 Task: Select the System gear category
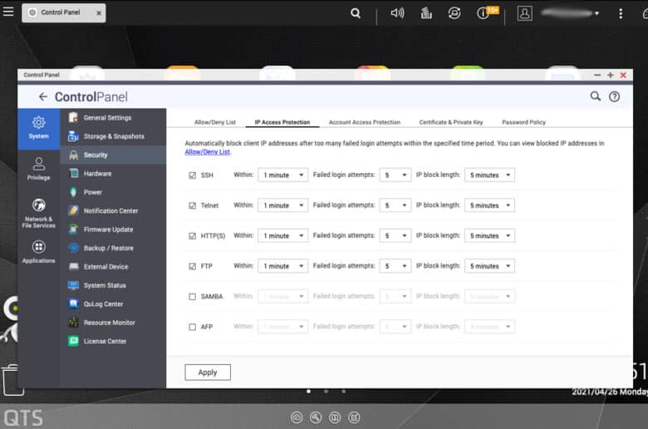click(x=38, y=128)
